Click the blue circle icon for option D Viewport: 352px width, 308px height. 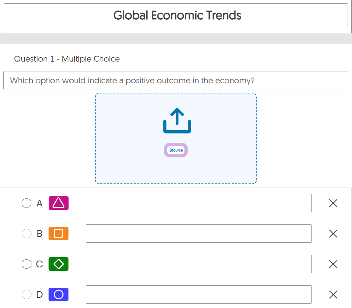tap(58, 294)
